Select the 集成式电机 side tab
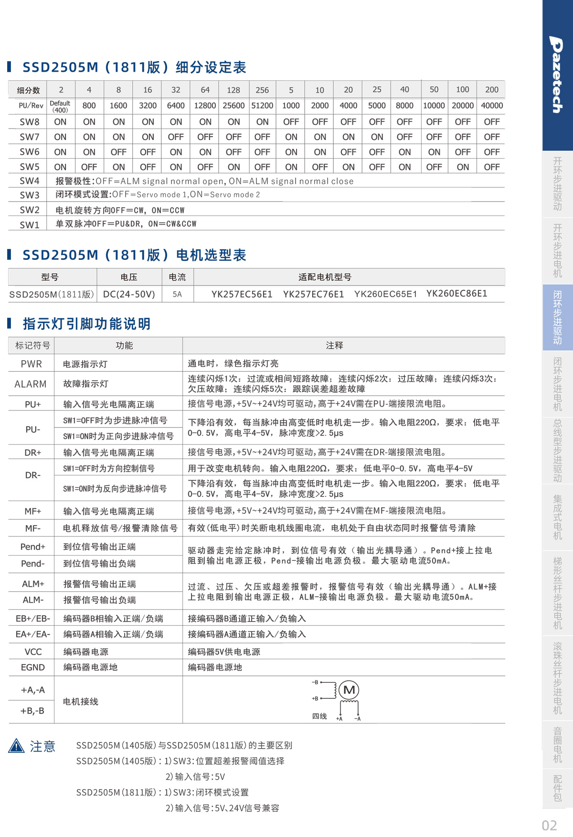573x837 pixels. coord(557,517)
